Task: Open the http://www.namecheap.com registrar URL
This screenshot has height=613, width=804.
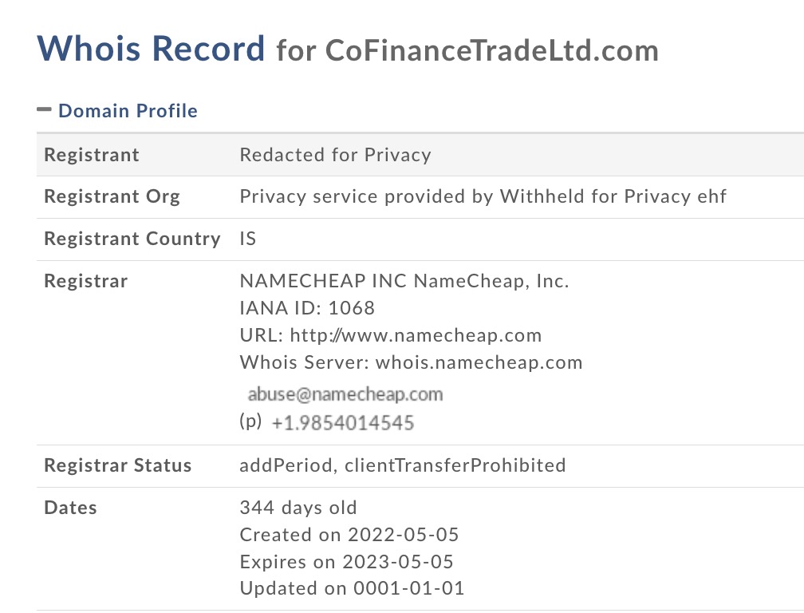Action: [x=416, y=335]
